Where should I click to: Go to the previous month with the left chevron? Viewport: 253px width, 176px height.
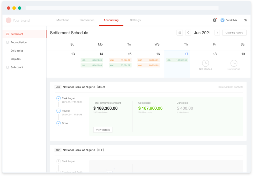[188, 33]
